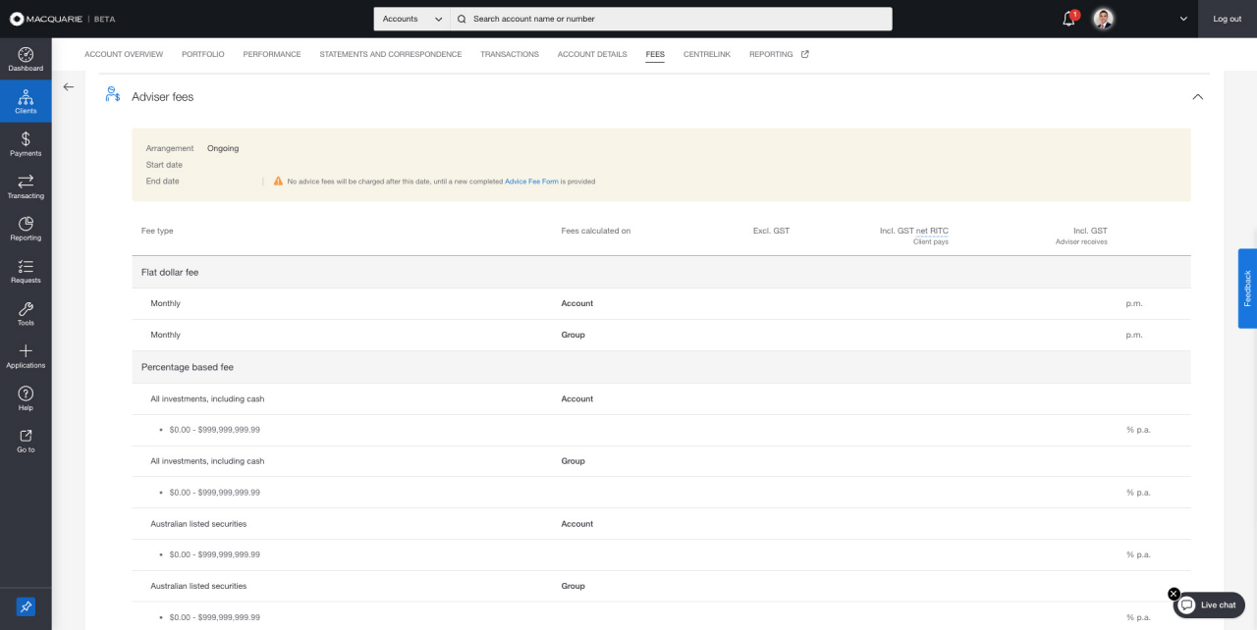Viewport: 1257px width, 630px height.
Task: Click the Adviser fees section icon
Action: 113,96
